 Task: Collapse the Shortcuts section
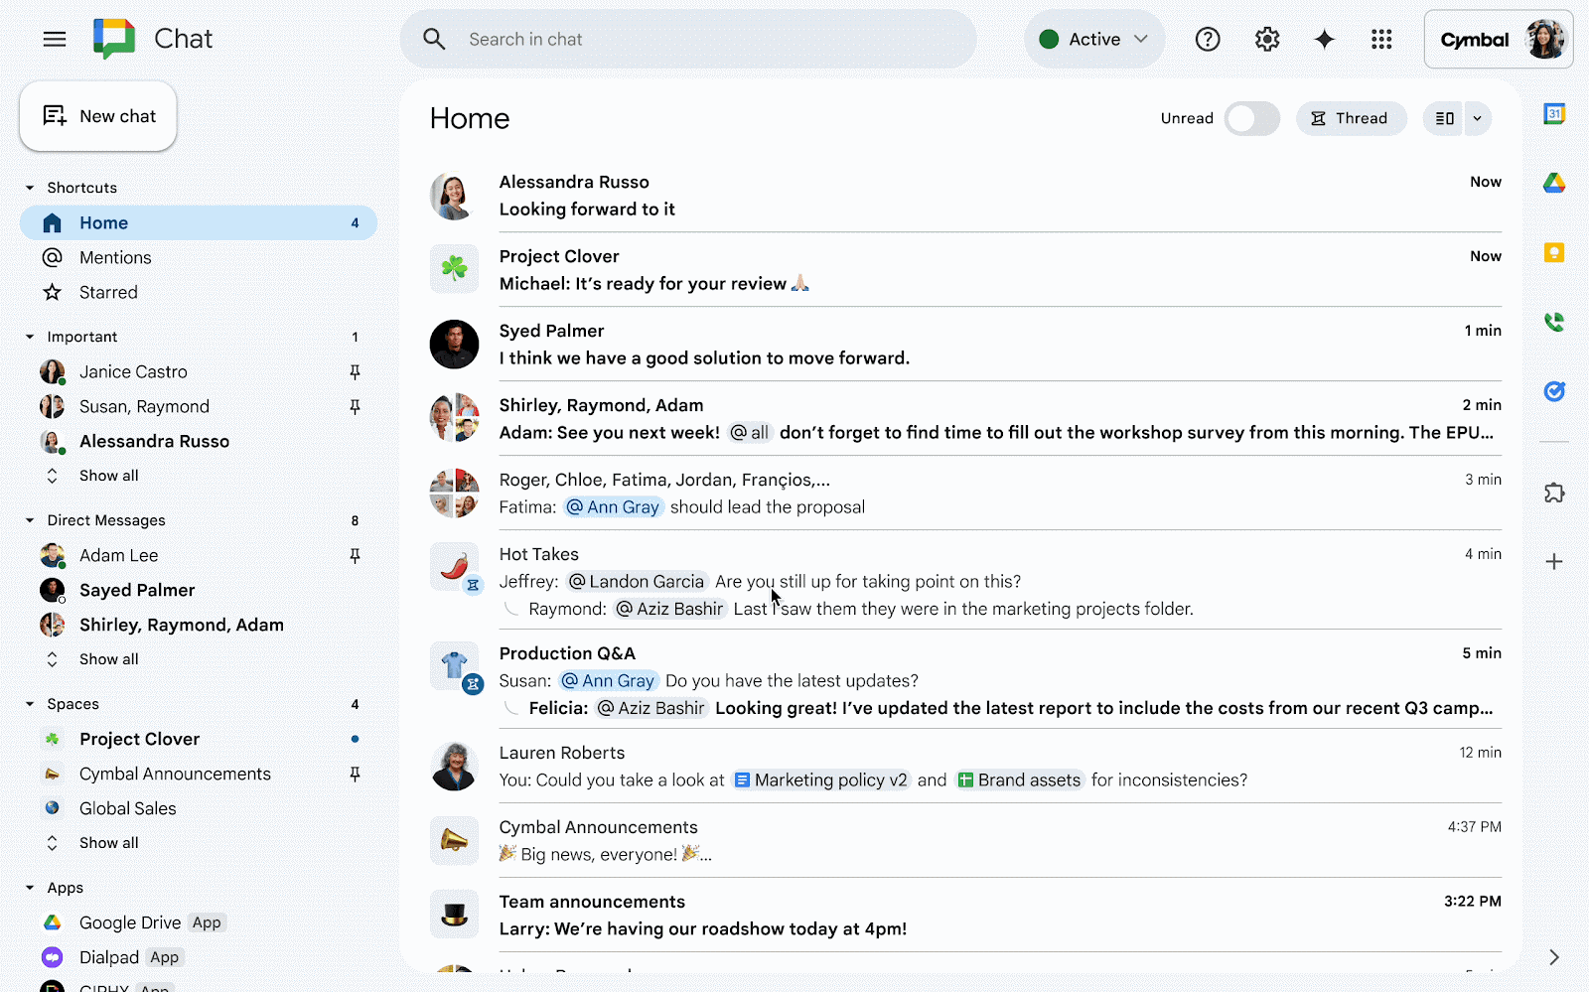(30, 188)
